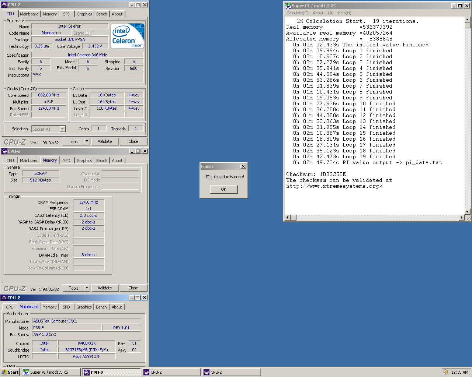Select CPU tab in bottom CPU-Z window
The width and height of the screenshot is (472, 377).
click(10, 307)
